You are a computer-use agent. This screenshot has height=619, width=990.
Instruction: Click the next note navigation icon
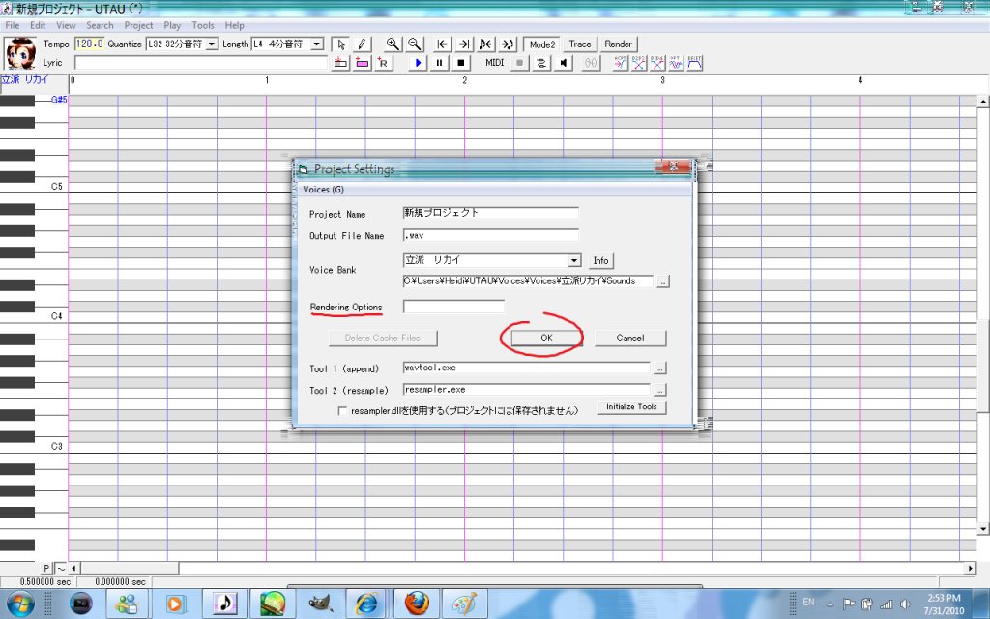pos(508,44)
